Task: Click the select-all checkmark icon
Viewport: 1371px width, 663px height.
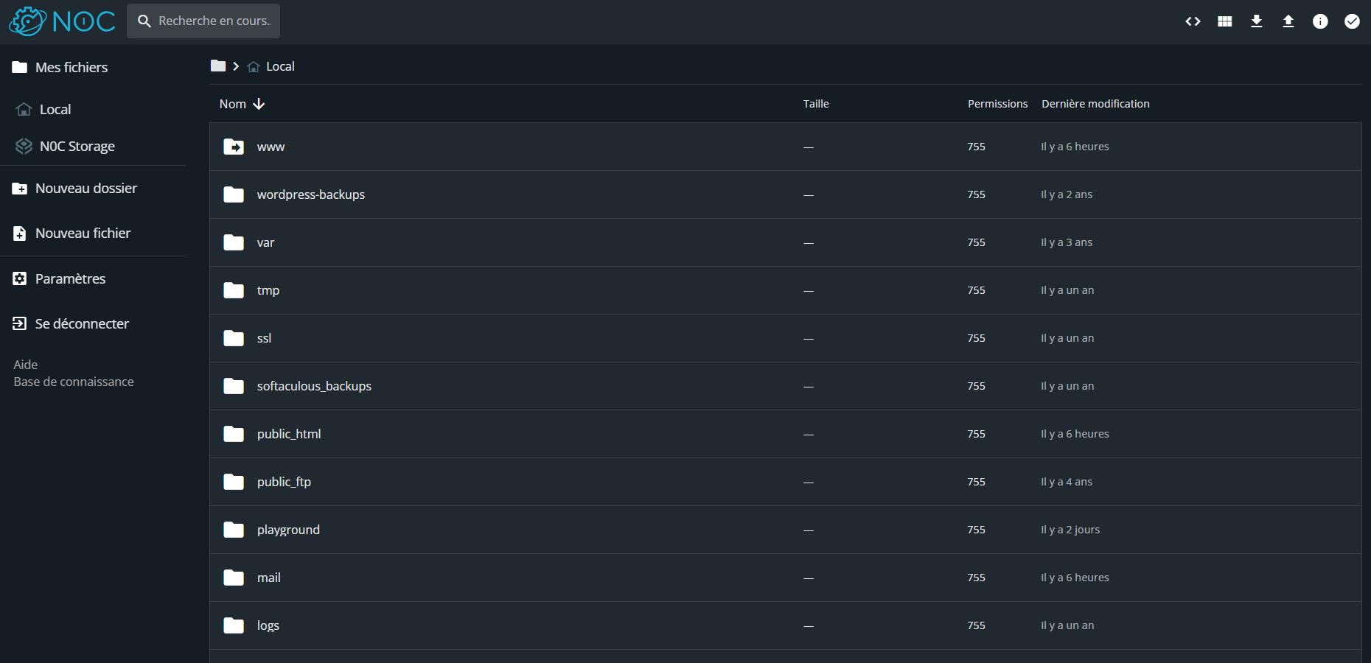Action: 1352,21
